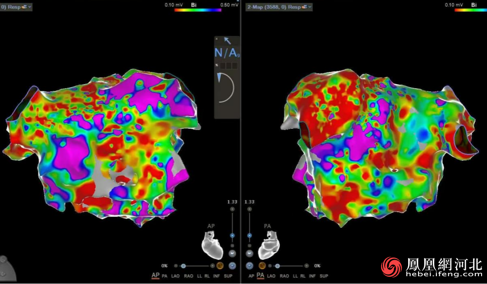Click orange sphere icon in right pane

point(262,266)
